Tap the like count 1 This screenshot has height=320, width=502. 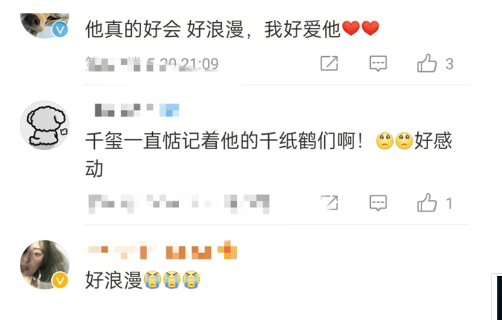[449, 203]
